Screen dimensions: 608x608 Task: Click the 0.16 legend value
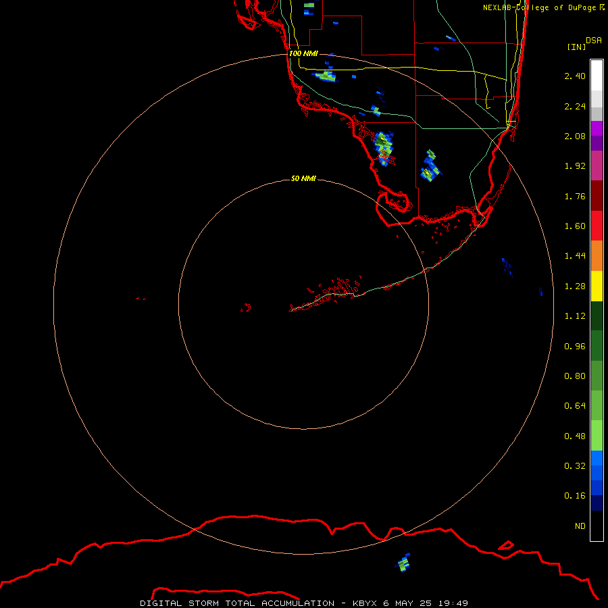[575, 496]
